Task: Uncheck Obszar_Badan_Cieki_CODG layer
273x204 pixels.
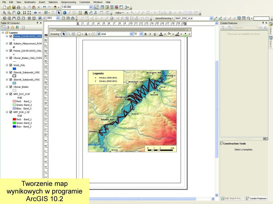Action: (11, 58)
